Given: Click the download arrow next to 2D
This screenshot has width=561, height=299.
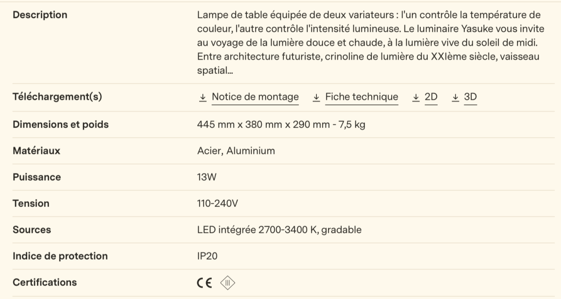Looking at the screenshot, I should 415,97.
